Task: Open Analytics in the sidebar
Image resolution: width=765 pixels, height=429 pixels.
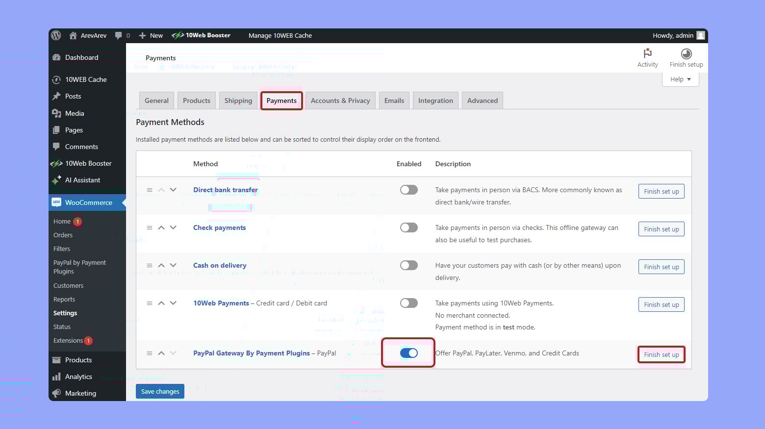Action: pos(78,377)
